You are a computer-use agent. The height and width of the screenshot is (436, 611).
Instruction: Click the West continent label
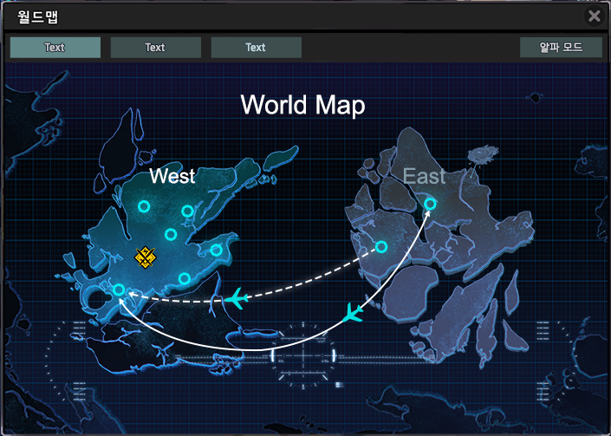tap(172, 177)
